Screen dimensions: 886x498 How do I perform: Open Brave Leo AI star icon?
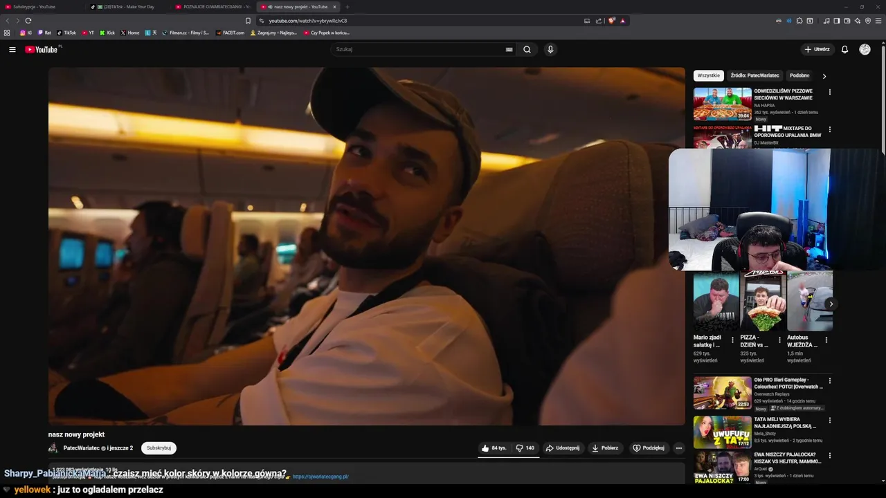point(858,21)
